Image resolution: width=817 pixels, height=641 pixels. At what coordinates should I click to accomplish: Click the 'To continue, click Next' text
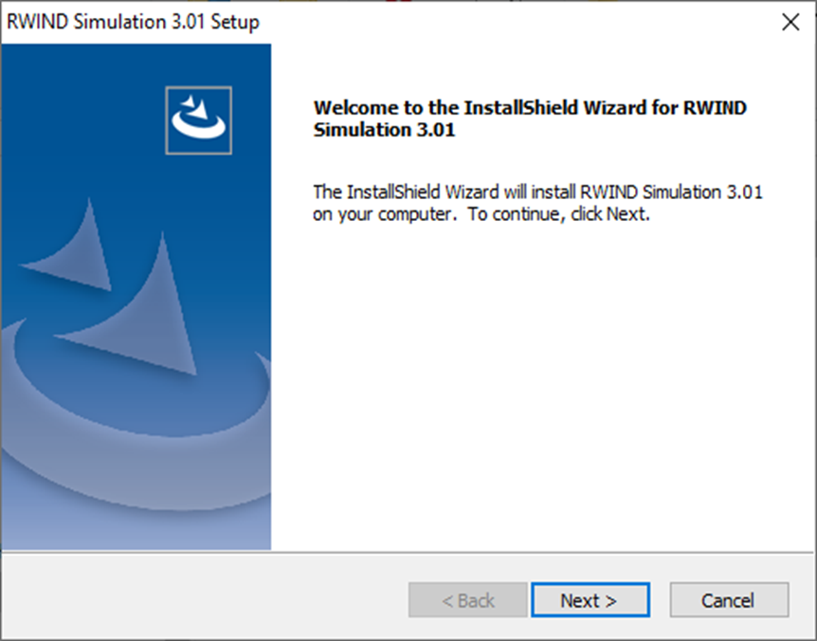(558, 214)
